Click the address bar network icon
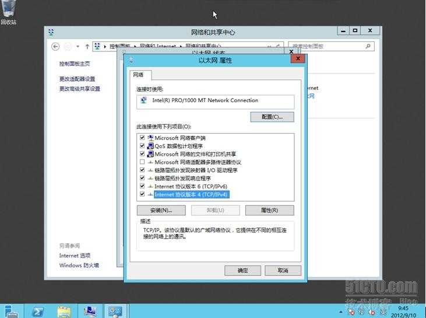Viewport: 426px width, 318px height. pyautogui.click(x=97, y=46)
